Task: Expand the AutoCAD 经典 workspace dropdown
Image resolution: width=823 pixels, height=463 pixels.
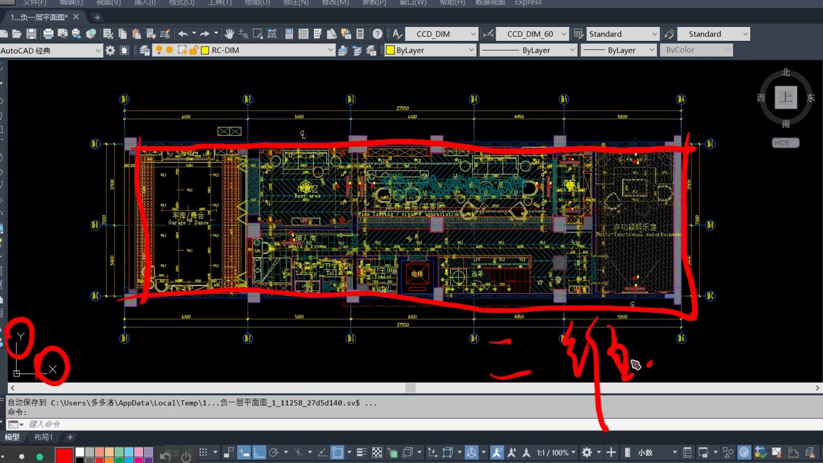Action: (98, 50)
